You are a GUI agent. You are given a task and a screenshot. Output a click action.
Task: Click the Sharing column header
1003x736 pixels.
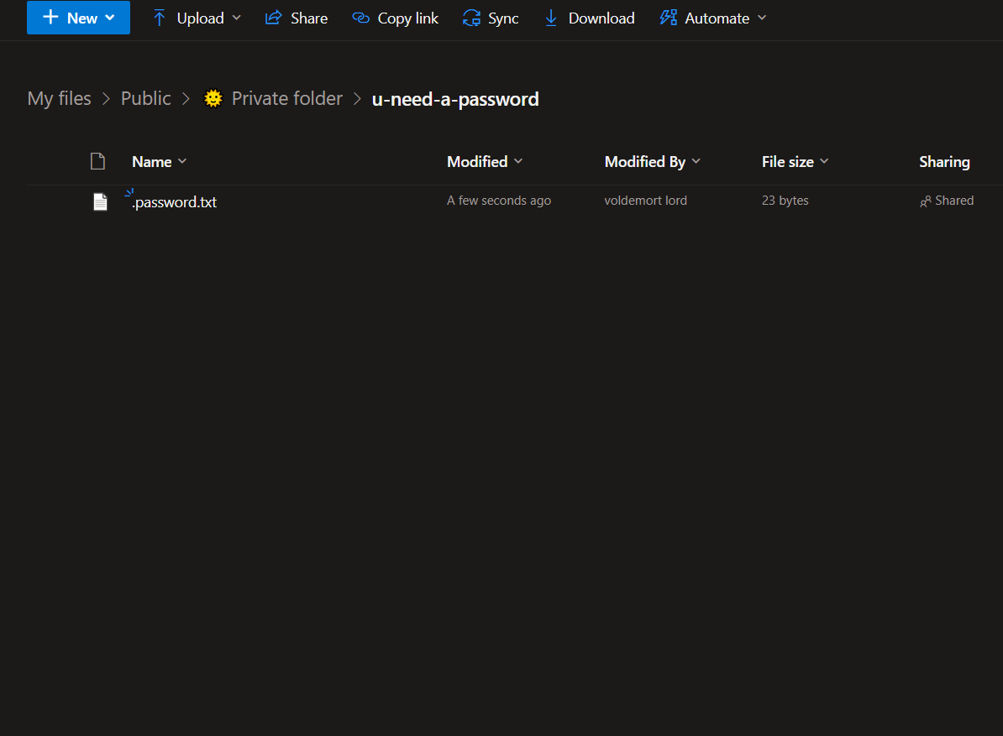click(944, 162)
